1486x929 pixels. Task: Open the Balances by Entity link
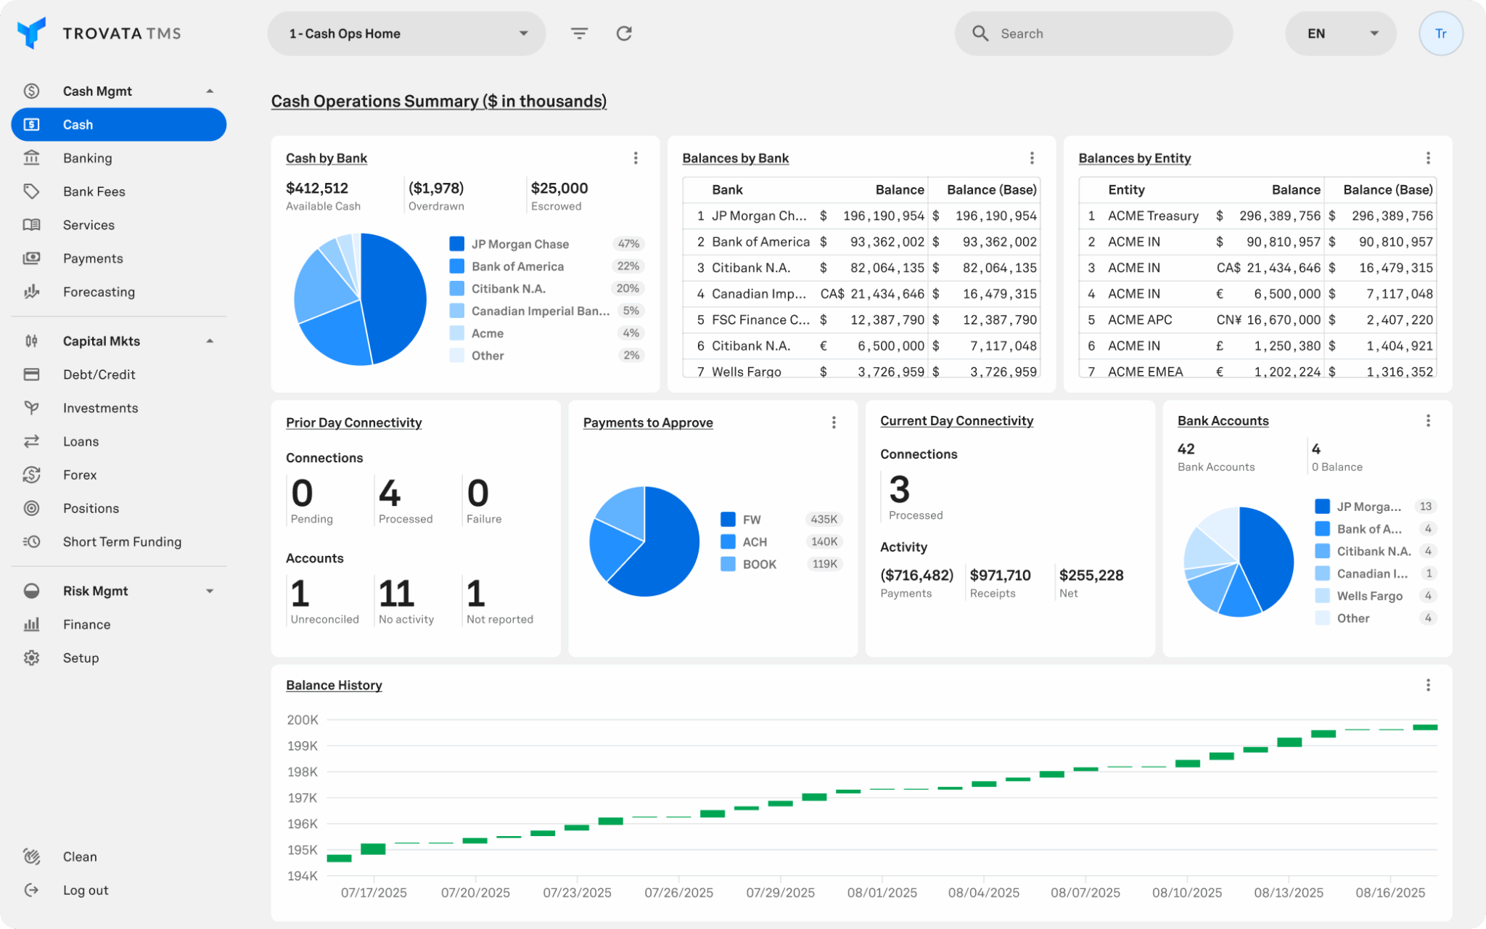[x=1134, y=158]
